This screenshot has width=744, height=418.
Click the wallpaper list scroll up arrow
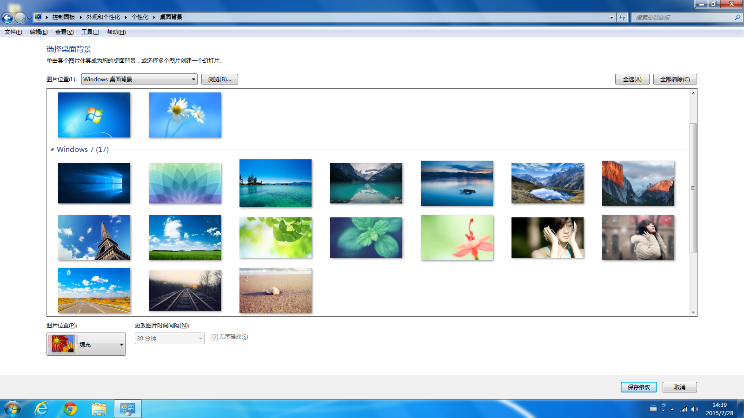pyautogui.click(x=693, y=93)
